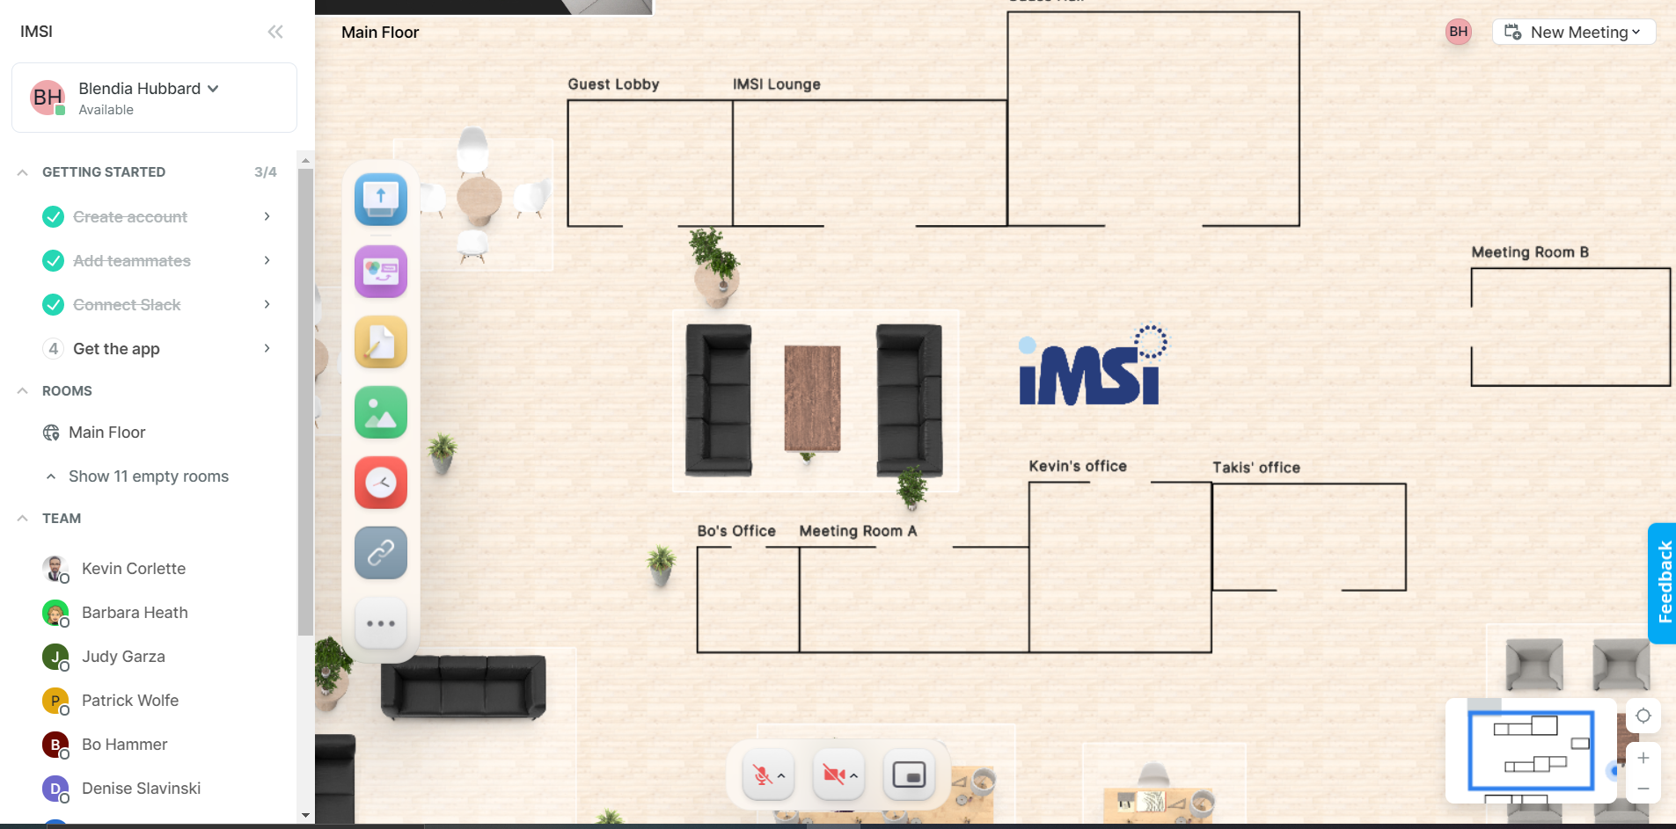Open the image gallery app icon
The image size is (1676, 829).
(381, 411)
